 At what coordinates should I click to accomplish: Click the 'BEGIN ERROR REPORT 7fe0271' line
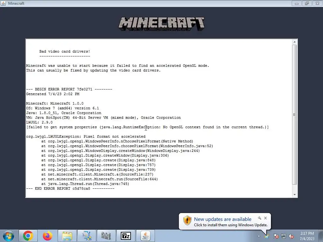click(69, 89)
